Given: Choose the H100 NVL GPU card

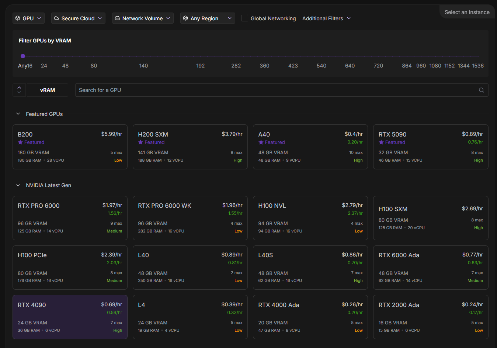Looking at the screenshot, I should click(x=310, y=218).
